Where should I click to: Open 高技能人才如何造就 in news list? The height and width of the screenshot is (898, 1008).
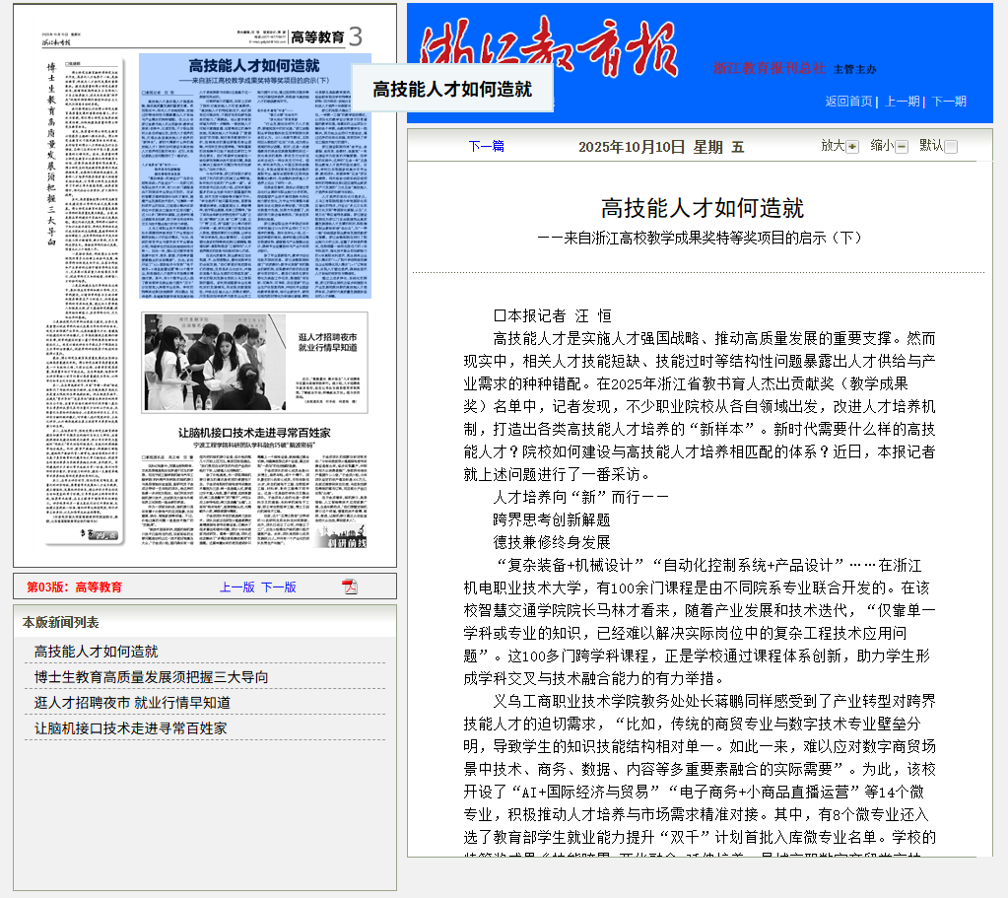[x=96, y=652]
